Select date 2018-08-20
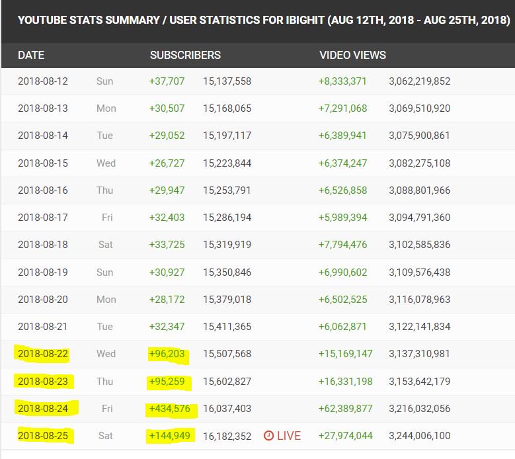The image size is (515, 459). pyautogui.click(x=43, y=300)
